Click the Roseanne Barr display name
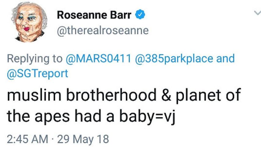 pyautogui.click(x=94, y=15)
